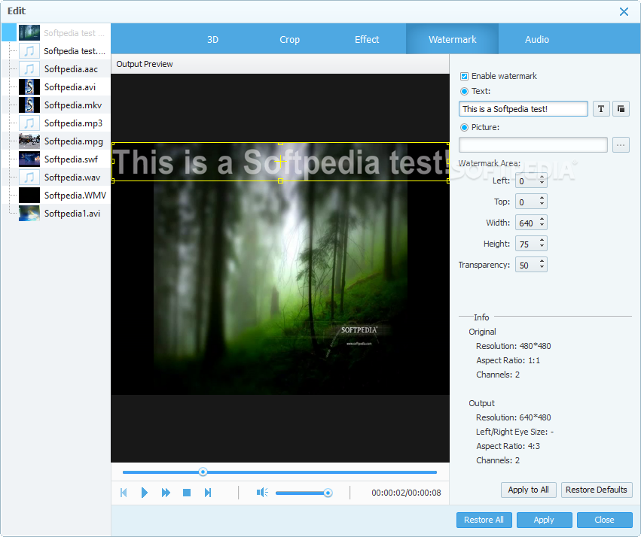
Task: Jump to previous frame with skip-back icon
Action: (124, 493)
